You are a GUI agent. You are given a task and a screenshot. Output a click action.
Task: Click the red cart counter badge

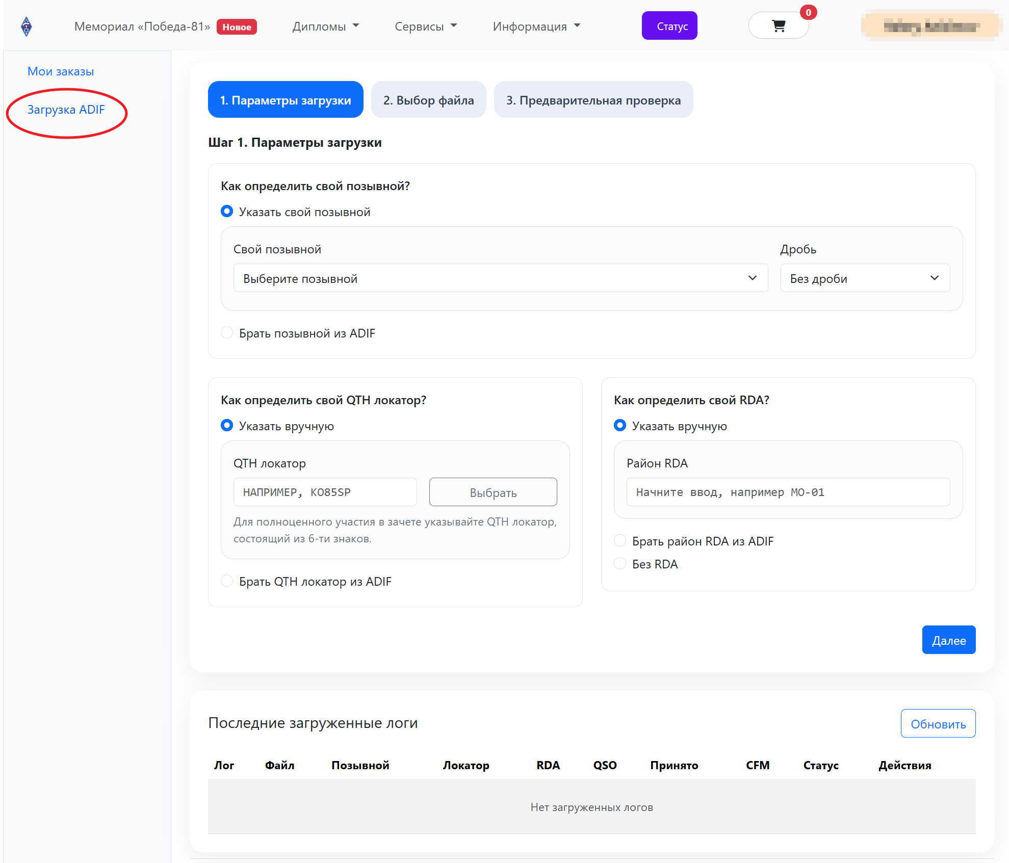[808, 13]
